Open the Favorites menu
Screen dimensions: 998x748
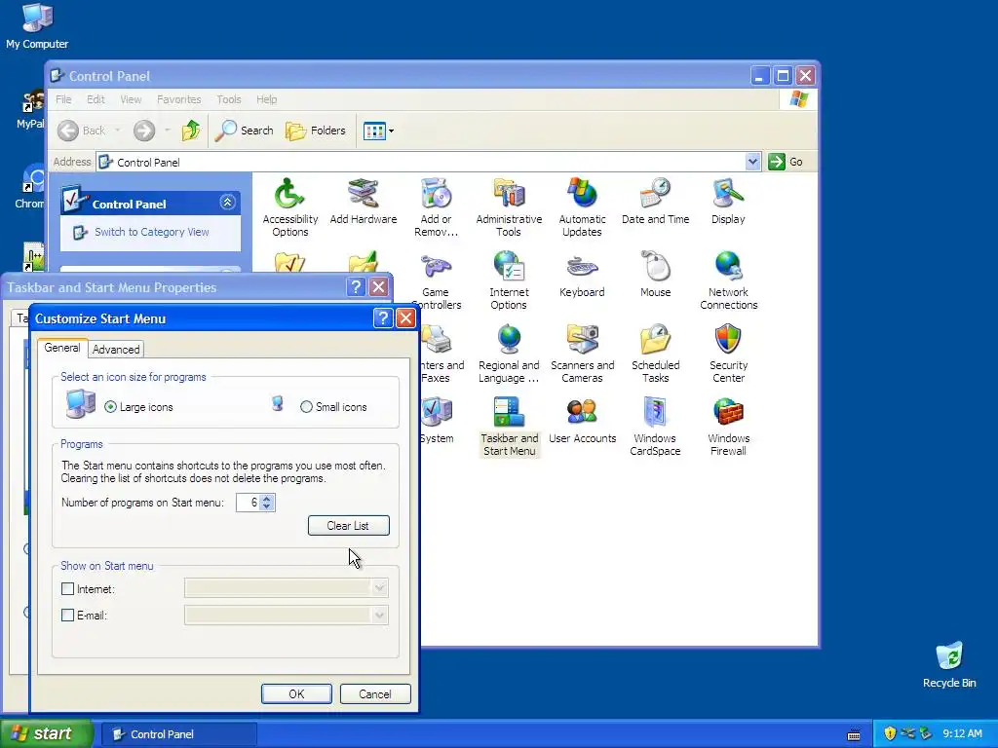click(x=179, y=99)
